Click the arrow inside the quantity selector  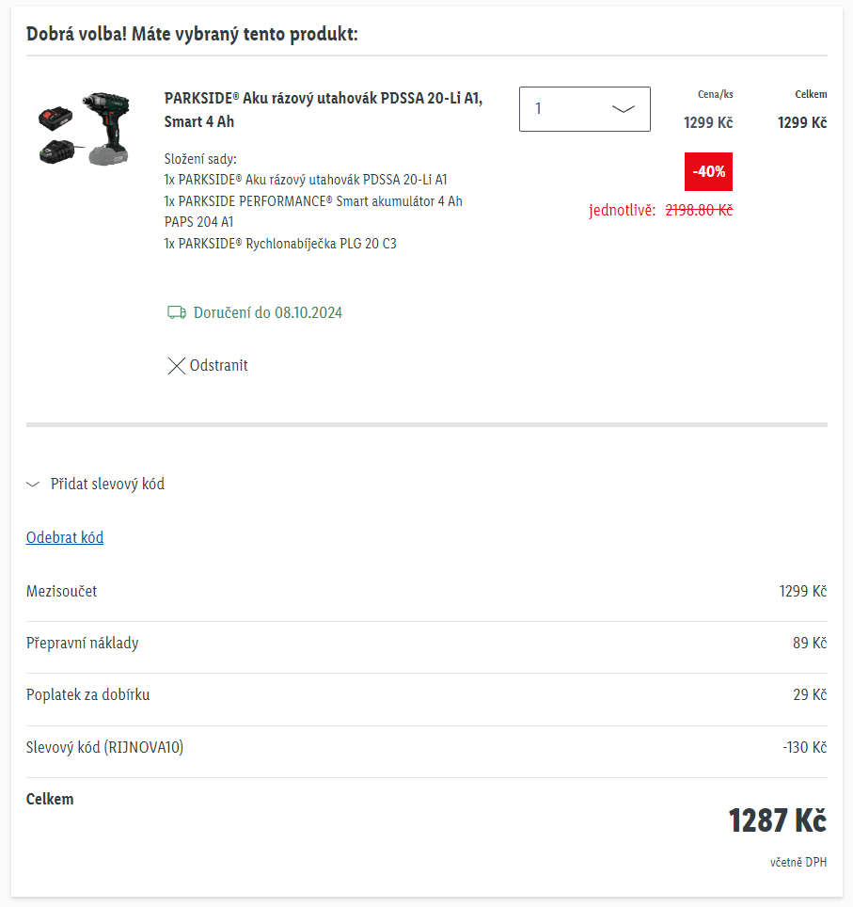(624, 109)
